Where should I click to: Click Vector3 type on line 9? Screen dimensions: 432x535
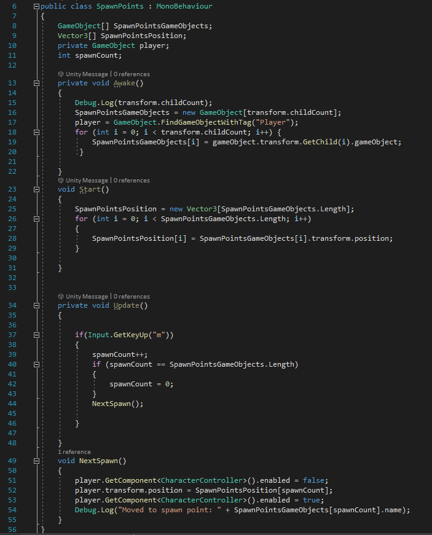[73, 36]
